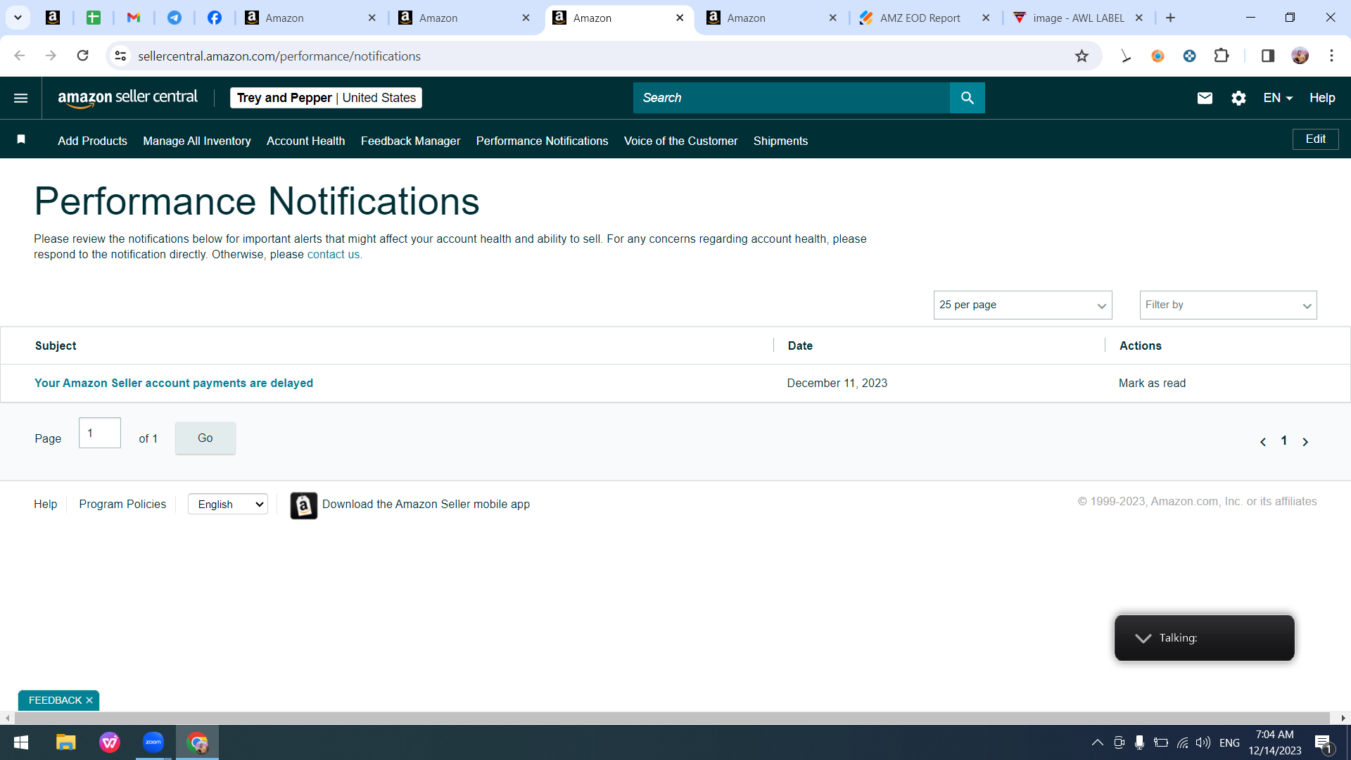Open Manage All Inventory

(197, 141)
